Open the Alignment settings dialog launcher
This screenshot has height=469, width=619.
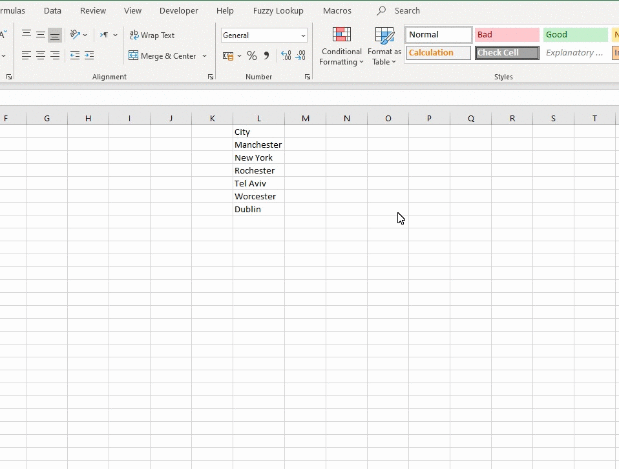(x=211, y=77)
